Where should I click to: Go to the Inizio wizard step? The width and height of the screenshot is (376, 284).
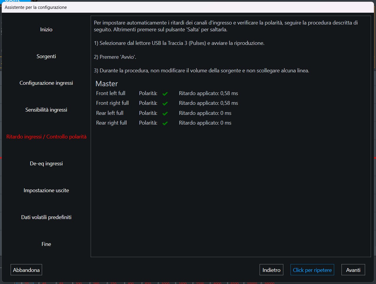tap(46, 30)
